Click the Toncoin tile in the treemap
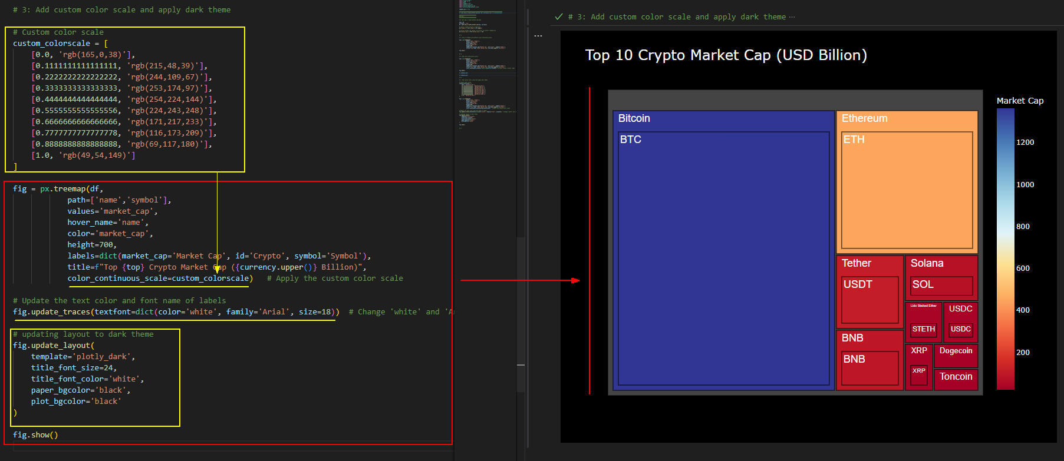 (956, 379)
